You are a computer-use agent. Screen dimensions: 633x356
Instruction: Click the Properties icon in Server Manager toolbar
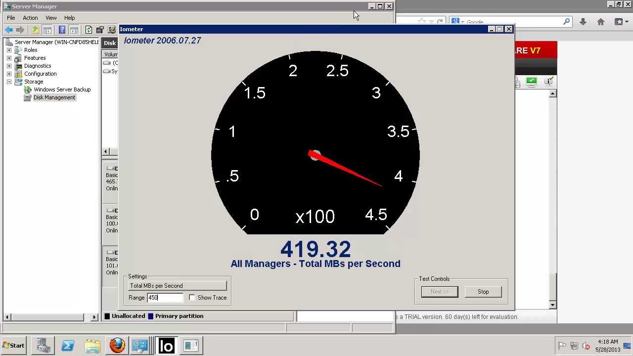(100, 30)
